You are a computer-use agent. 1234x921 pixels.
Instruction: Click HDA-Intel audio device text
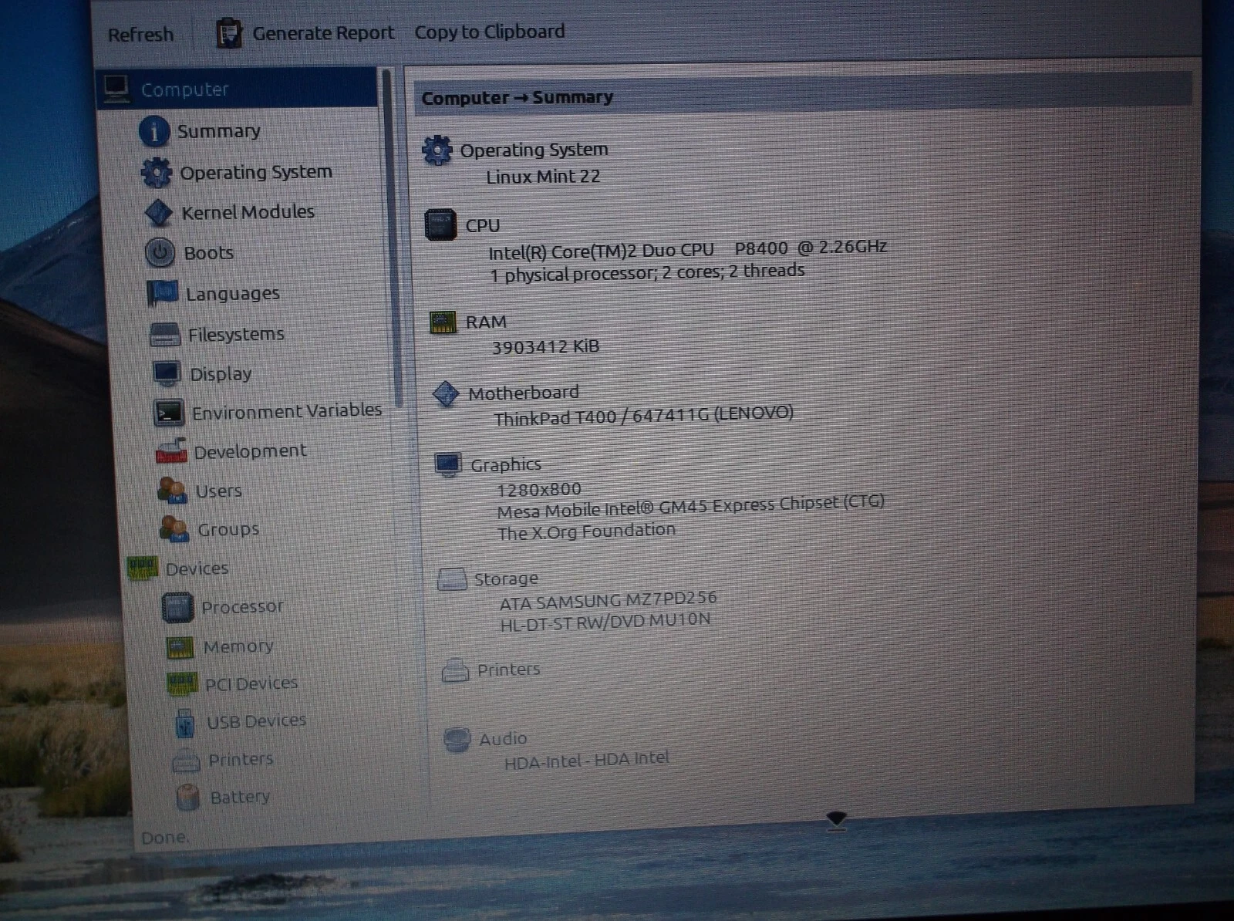[x=586, y=760]
